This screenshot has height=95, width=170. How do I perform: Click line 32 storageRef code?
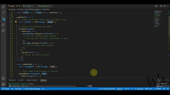38,67
